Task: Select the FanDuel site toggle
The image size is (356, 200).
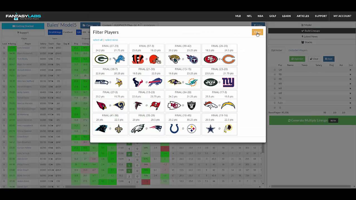Action: [68, 32]
